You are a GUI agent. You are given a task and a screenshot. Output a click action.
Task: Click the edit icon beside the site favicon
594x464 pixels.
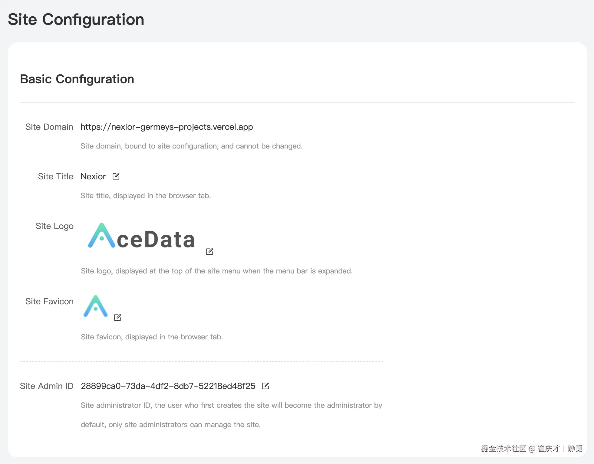click(x=117, y=318)
